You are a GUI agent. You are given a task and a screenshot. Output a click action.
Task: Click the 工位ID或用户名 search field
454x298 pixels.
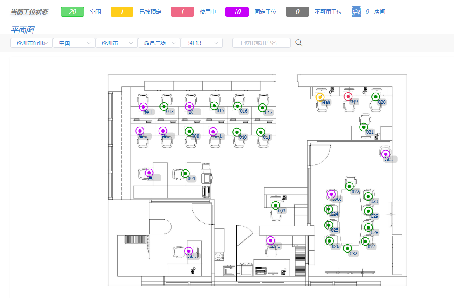tap(262, 43)
